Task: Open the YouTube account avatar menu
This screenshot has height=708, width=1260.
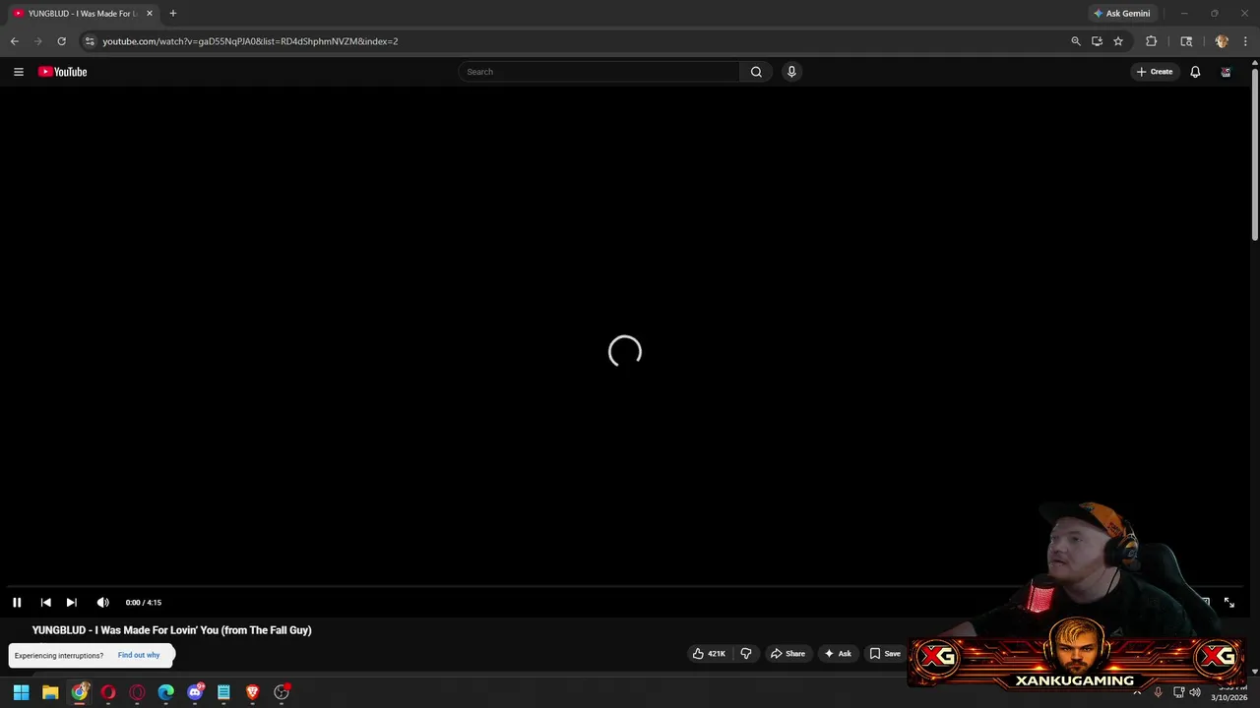Action: pos(1226,72)
